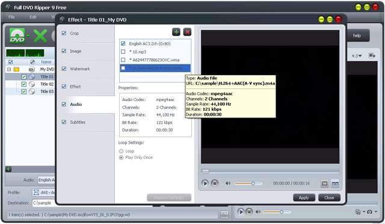Toggle the Title 02 checkbox in file list
Screen dimensions: 385x224
tap(23, 84)
